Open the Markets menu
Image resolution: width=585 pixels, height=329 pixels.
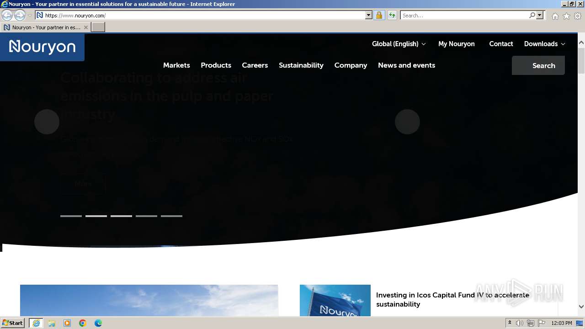[176, 65]
